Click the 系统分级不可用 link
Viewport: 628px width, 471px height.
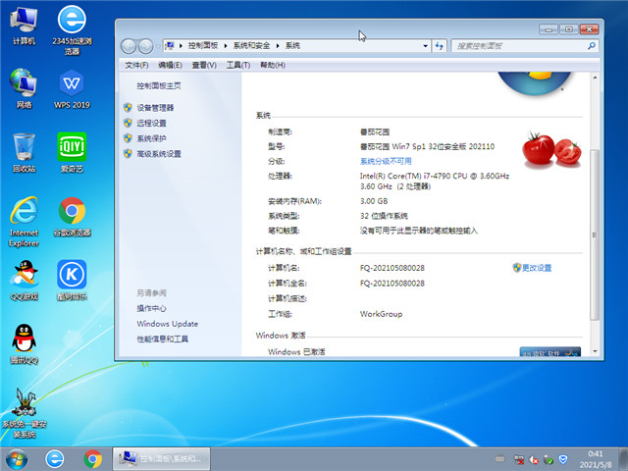[386, 161]
